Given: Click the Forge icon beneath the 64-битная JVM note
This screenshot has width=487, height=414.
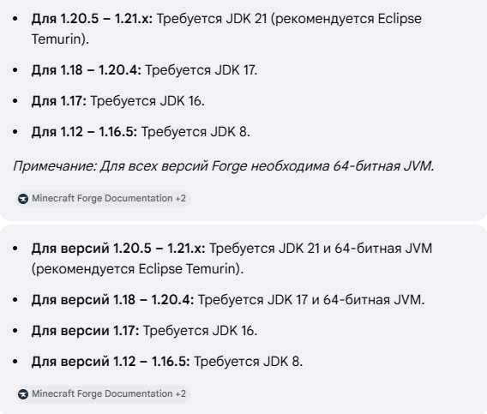Looking at the screenshot, I should pos(23,199).
